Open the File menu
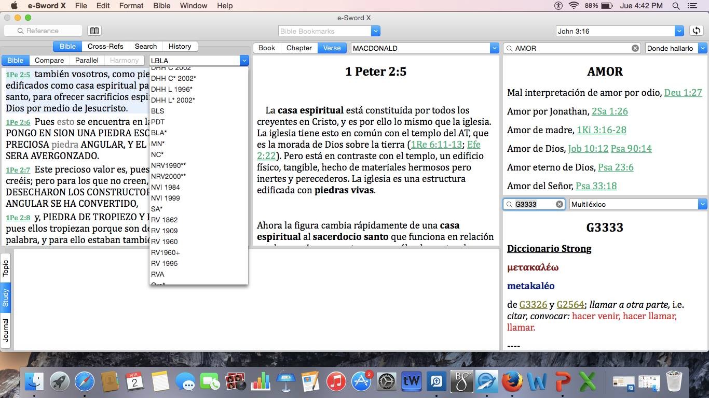 [x=81, y=6]
